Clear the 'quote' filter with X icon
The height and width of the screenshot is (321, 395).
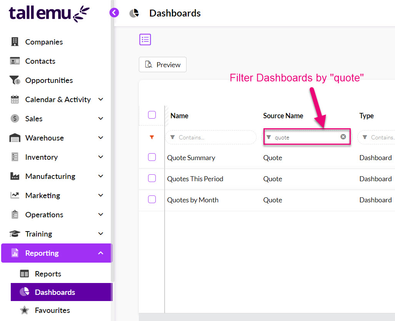point(343,137)
